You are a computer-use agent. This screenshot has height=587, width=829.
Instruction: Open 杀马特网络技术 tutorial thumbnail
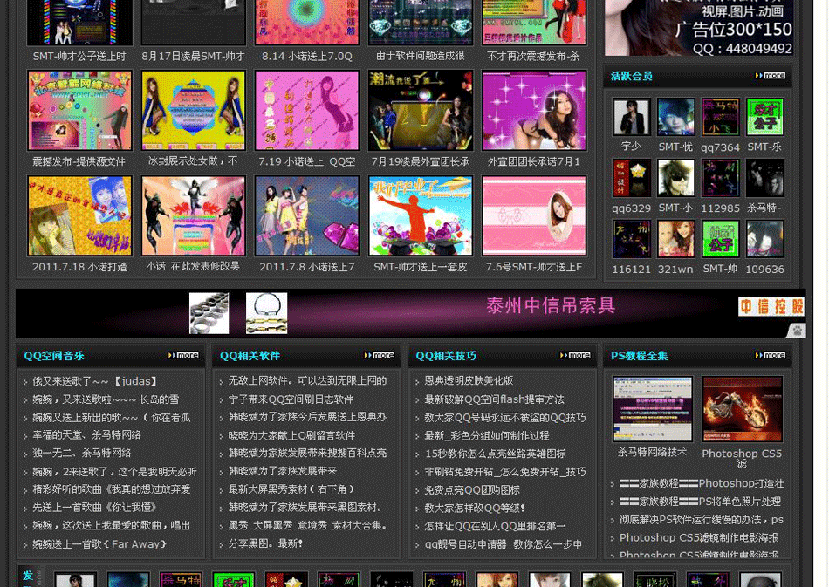[653, 409]
